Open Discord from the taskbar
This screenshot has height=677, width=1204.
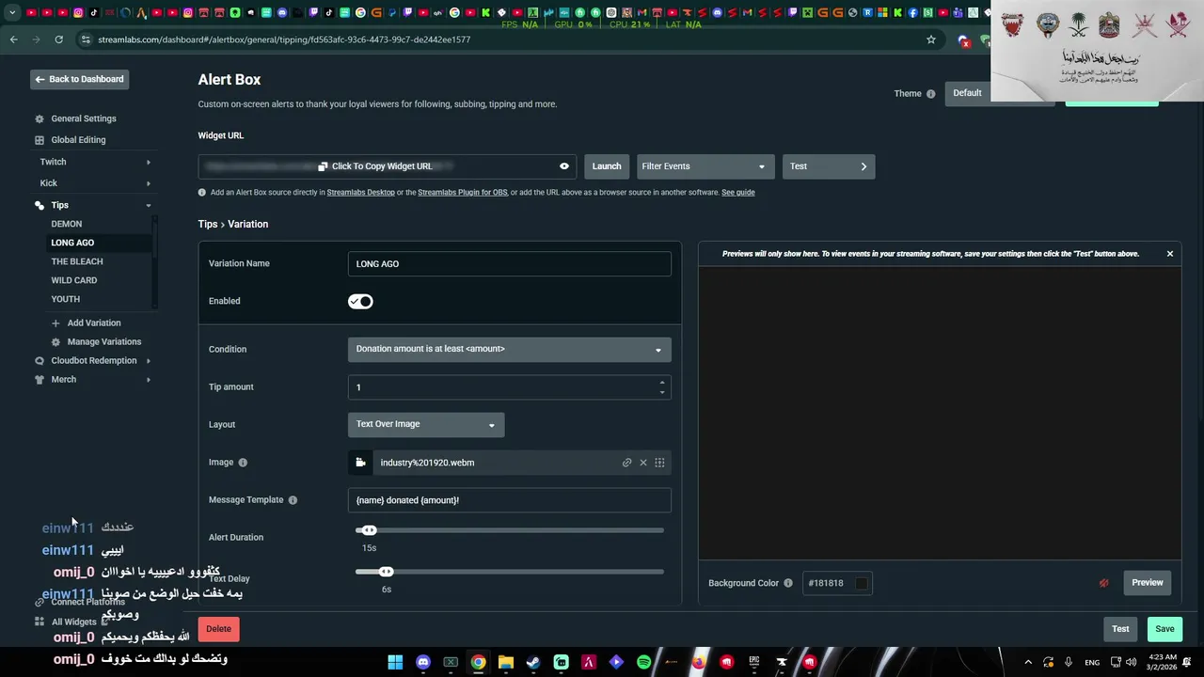[423, 662]
